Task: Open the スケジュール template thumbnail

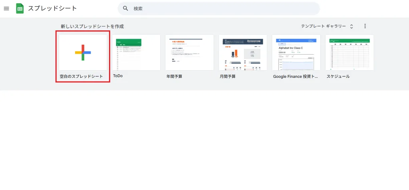Action: [x=349, y=52]
